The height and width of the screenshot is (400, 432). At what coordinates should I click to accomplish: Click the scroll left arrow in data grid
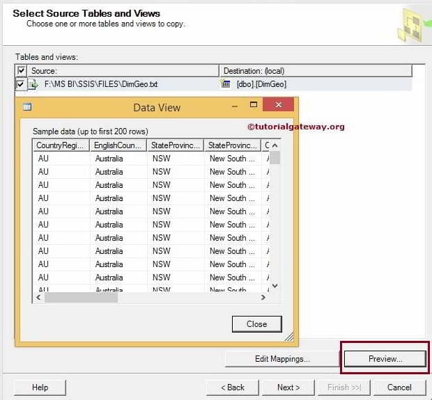click(38, 297)
